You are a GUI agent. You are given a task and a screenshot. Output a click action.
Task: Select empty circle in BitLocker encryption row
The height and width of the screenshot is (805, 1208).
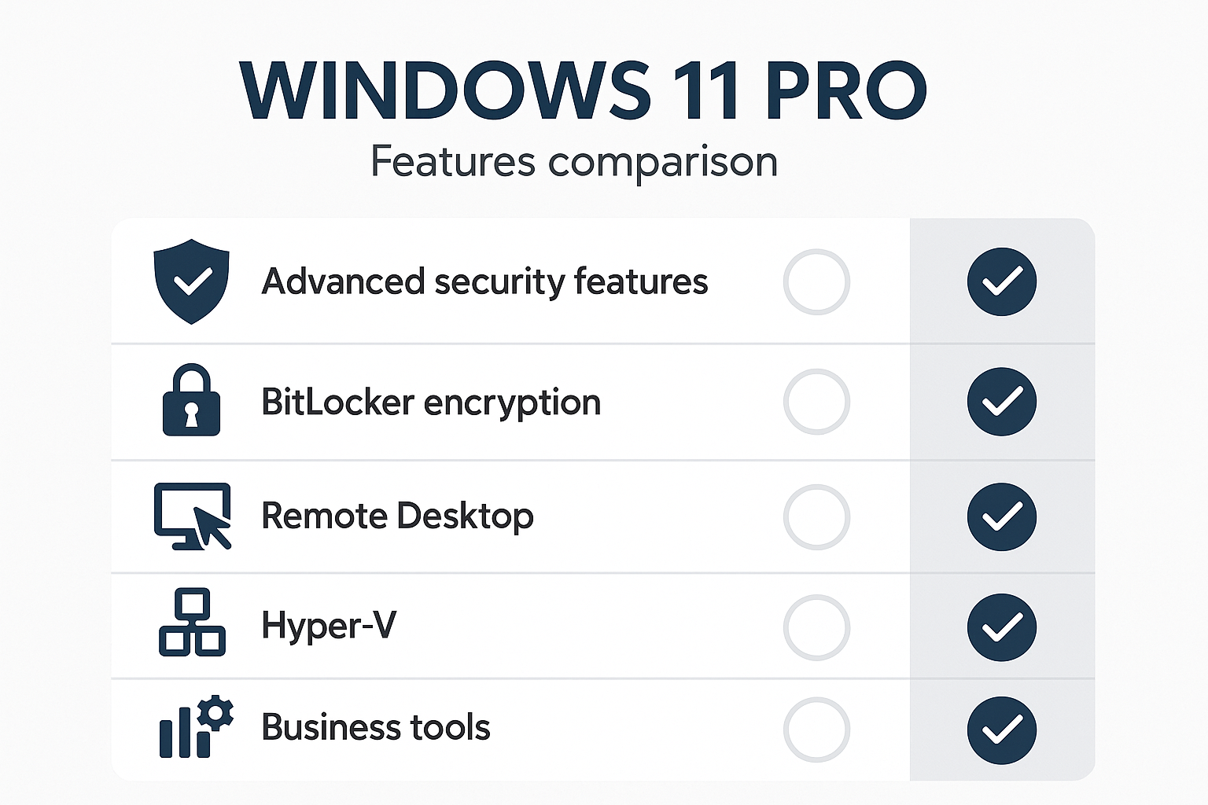816,401
